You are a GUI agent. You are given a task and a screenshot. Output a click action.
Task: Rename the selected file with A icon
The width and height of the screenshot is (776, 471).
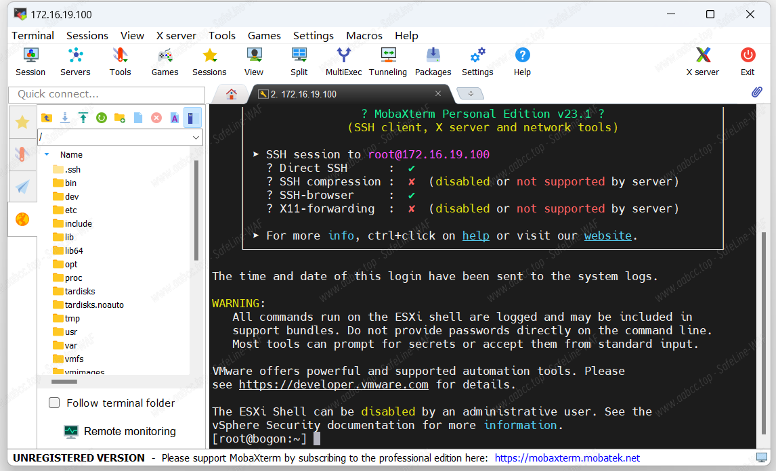tap(175, 118)
